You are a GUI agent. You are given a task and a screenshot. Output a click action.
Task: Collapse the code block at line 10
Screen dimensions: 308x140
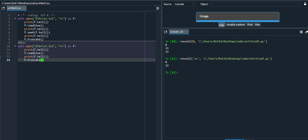pyautogui.click(x=15, y=46)
